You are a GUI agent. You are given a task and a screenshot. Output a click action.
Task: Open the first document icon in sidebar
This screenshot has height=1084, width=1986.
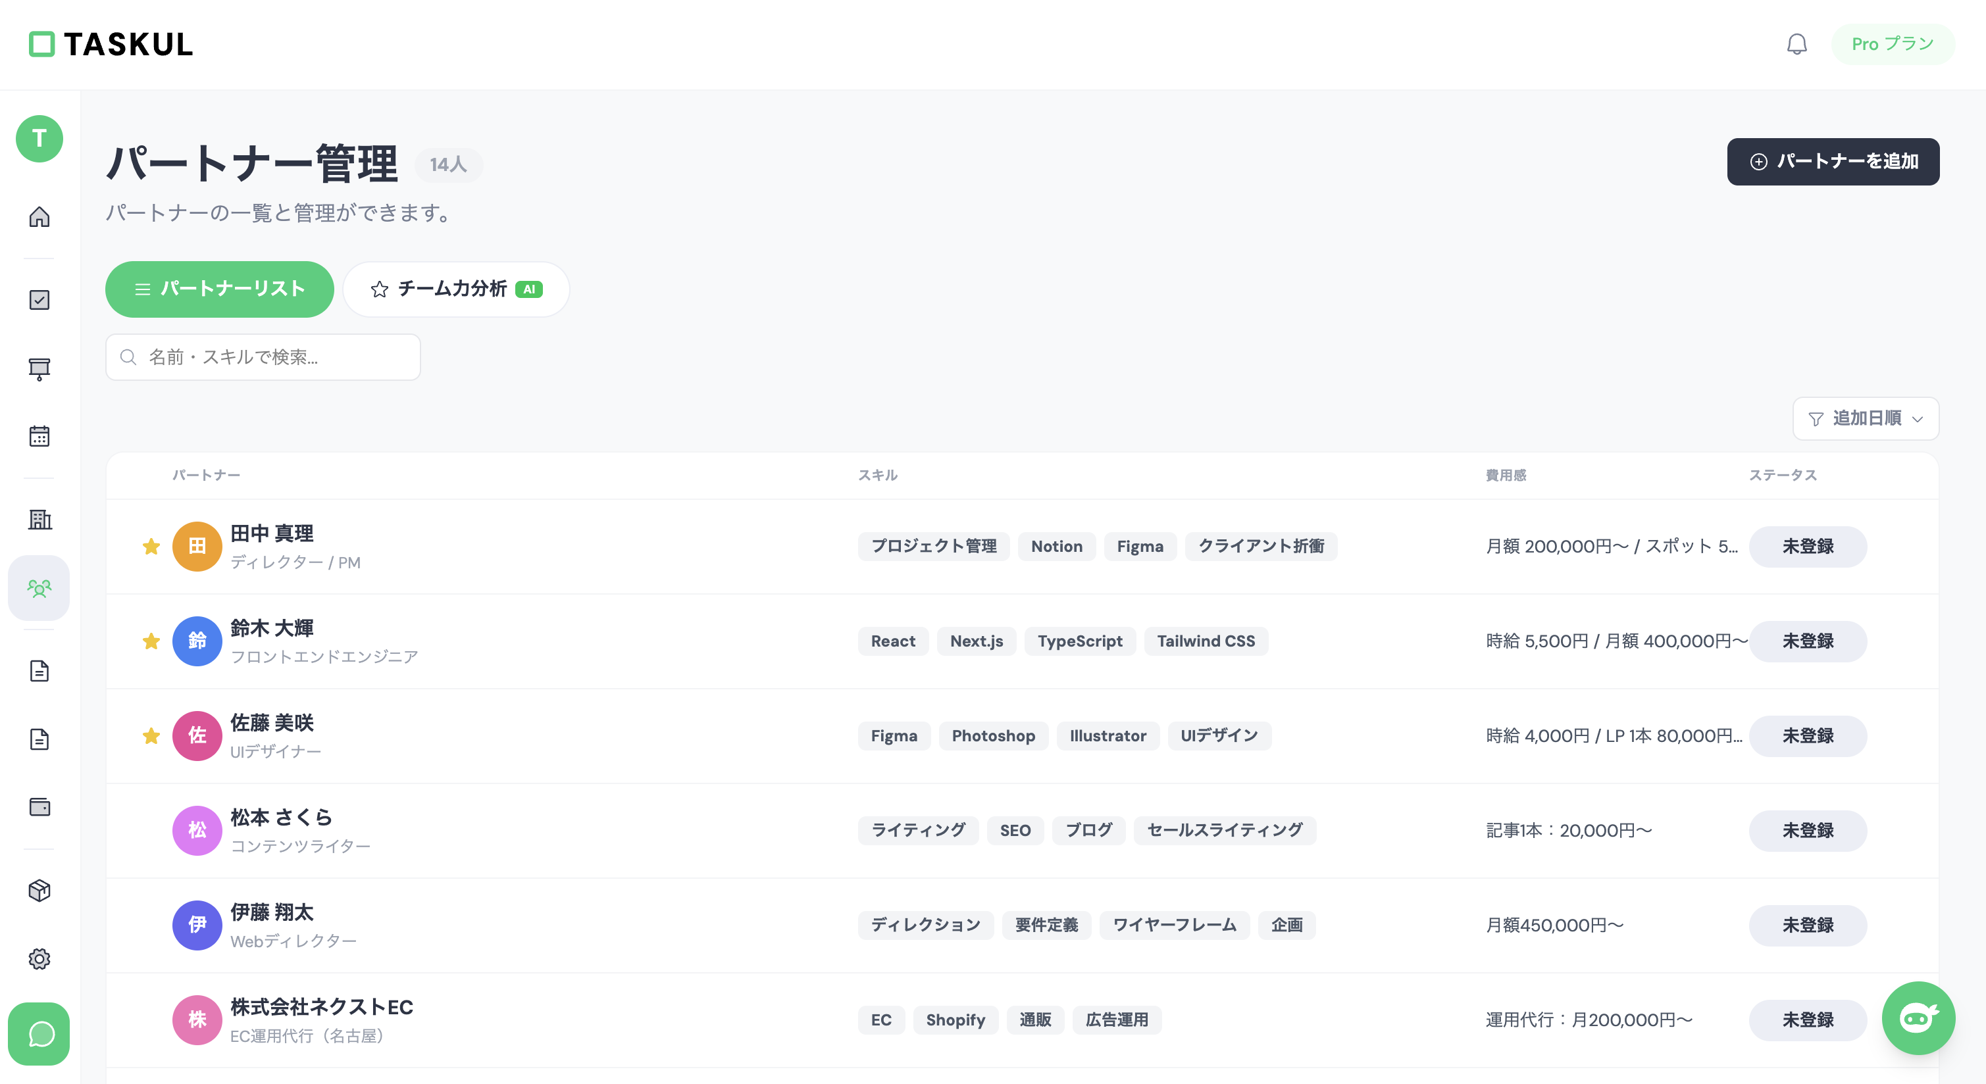[x=39, y=671]
